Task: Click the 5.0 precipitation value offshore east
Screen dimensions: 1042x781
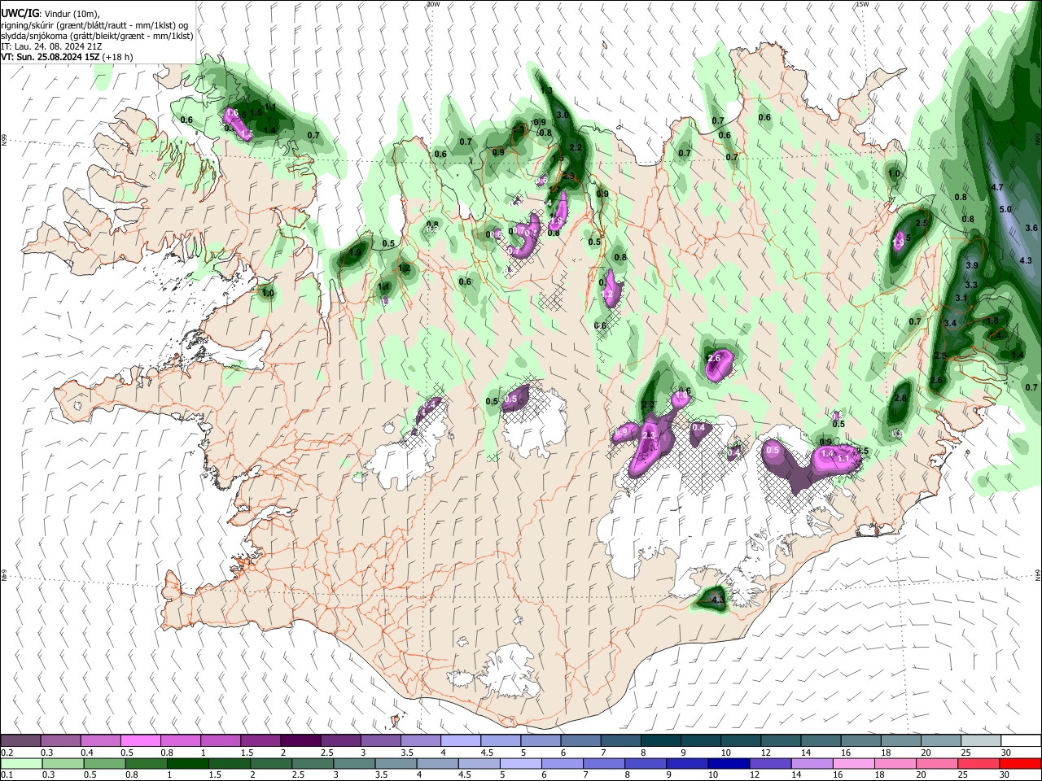Action: pos(1005,209)
